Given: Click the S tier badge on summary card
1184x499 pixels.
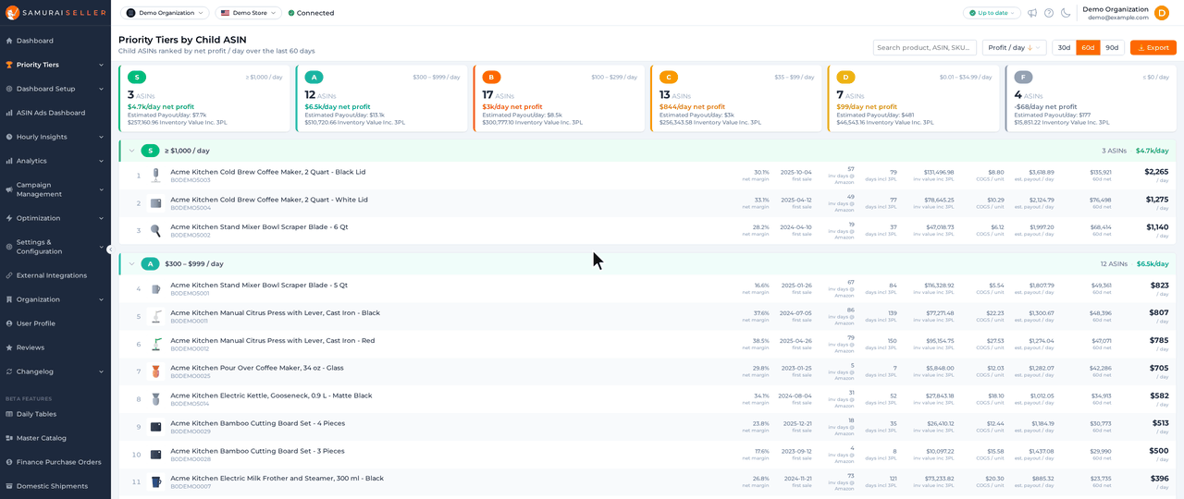Looking at the screenshot, I should click(x=137, y=78).
